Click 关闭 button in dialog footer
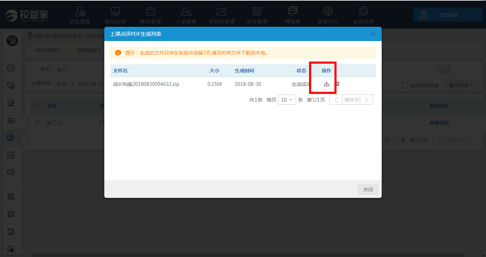Viewport: 486px width, 257px height. [x=368, y=190]
